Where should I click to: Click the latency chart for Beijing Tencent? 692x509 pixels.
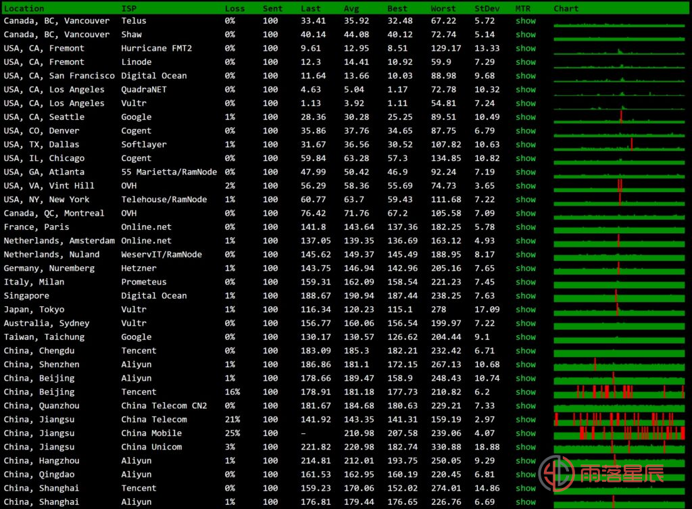click(x=619, y=391)
